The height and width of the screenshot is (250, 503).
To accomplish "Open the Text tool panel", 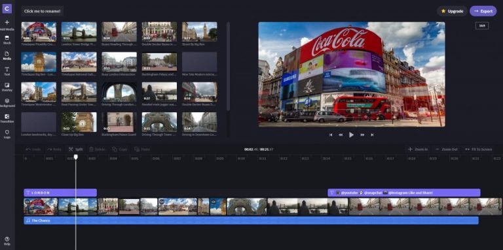I will 7,71.
